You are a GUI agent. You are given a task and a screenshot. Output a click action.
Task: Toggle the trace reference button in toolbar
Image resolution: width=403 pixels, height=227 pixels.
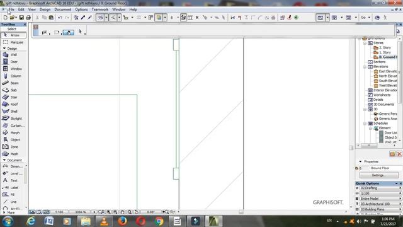pos(159,18)
